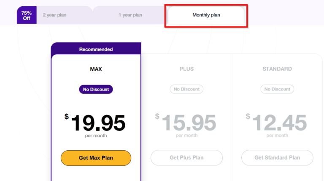Click the No Discount badge under STANDARD
This screenshot has height=181, width=324.
(x=277, y=89)
